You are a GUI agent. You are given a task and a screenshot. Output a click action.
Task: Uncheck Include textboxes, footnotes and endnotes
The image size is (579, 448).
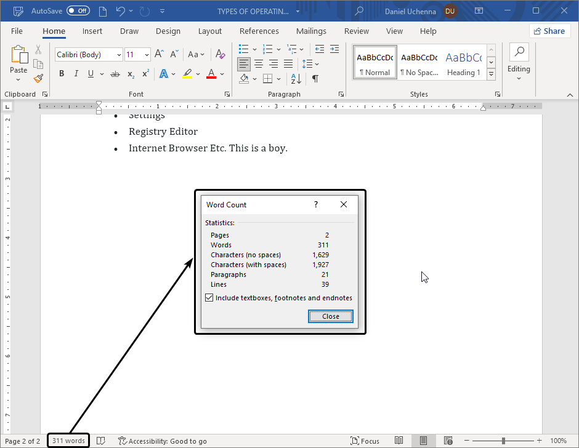click(x=210, y=298)
